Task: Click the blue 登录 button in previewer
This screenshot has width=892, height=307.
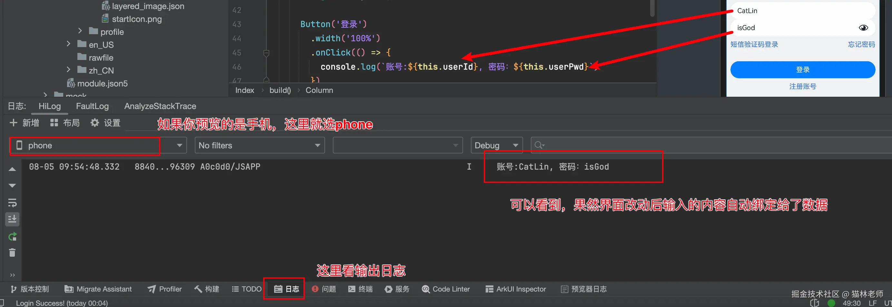Action: point(803,70)
